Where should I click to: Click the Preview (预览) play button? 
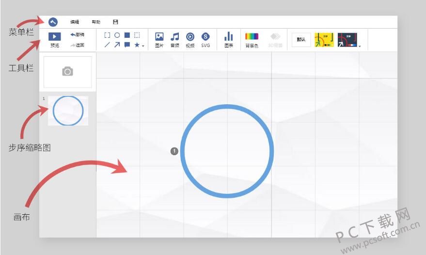tap(55, 36)
